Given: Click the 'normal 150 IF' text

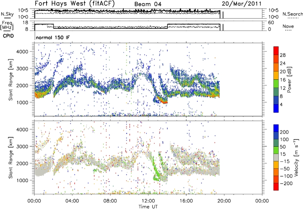Looking at the screenshot, I should pyautogui.click(x=53, y=37).
